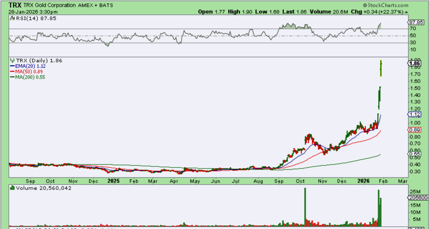The height and width of the screenshot is (229, 429).
Task: Click the green 0.55 MA price tag
Action: click(415, 154)
